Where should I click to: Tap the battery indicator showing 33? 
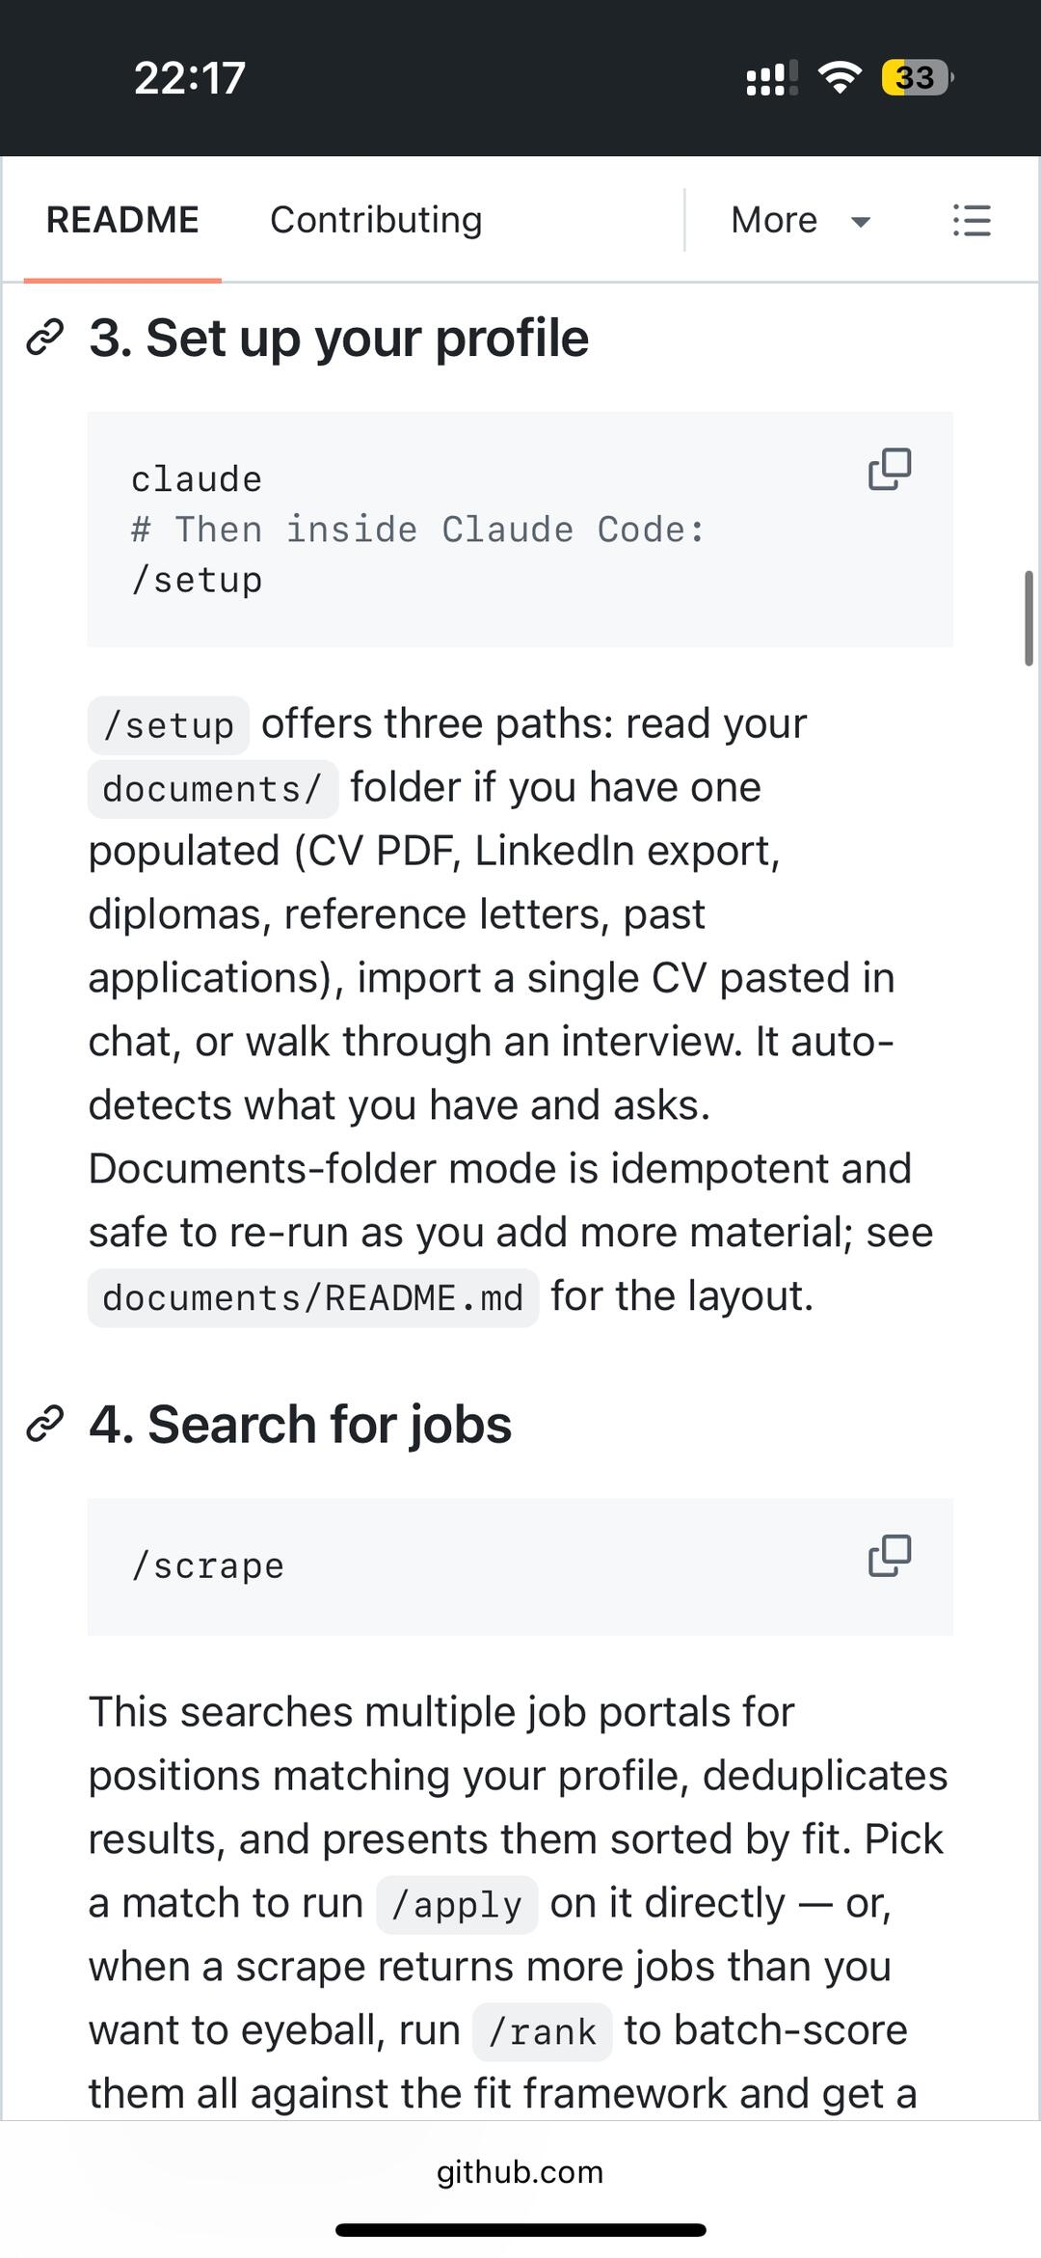[x=917, y=77]
